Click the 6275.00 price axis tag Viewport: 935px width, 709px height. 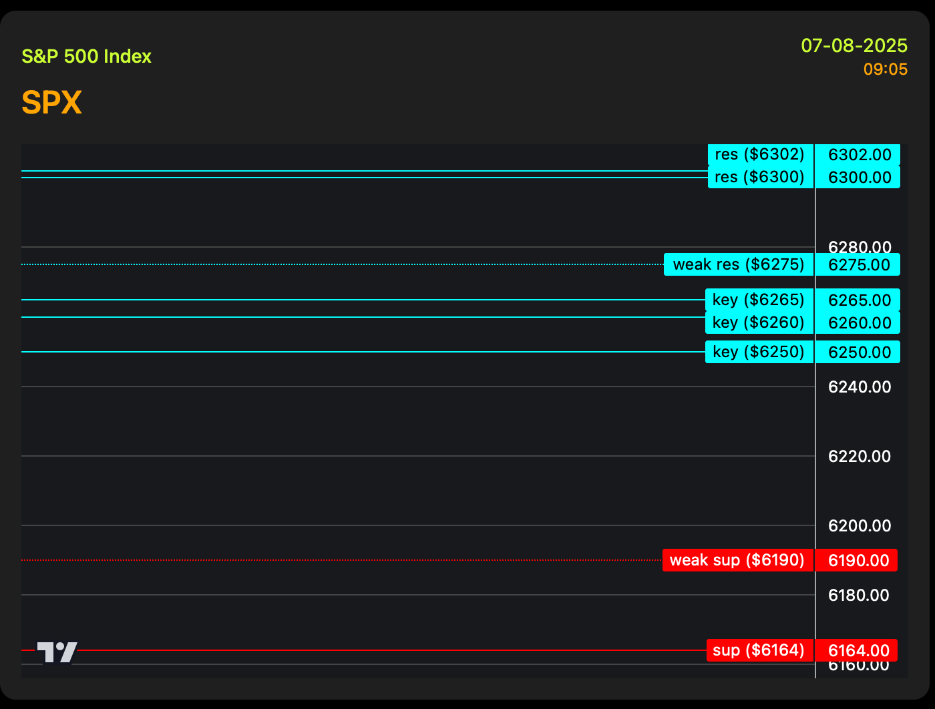point(858,264)
